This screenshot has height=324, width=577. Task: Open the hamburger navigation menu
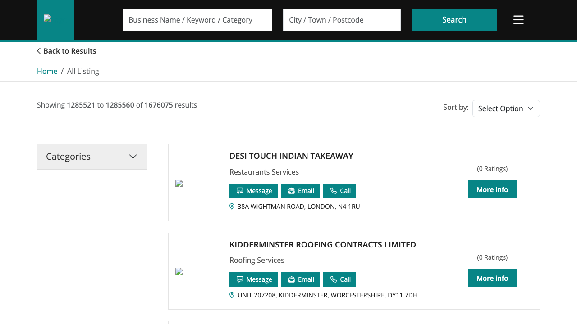click(518, 20)
